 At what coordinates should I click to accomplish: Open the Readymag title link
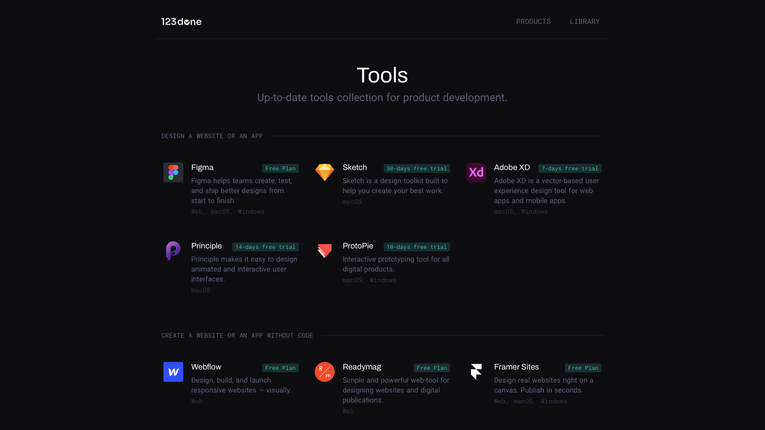click(361, 367)
